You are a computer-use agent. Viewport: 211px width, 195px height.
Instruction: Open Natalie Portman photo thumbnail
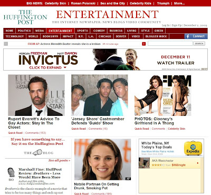click(102, 159)
